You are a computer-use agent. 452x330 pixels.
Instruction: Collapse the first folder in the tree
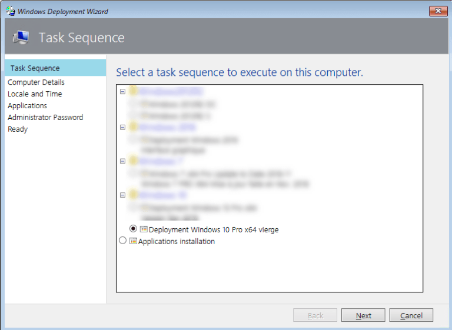click(x=122, y=92)
